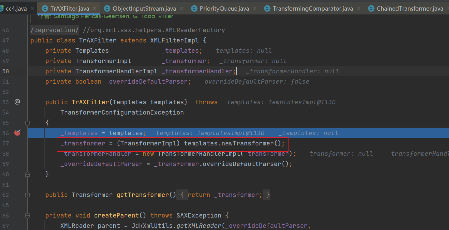
Task: Click line number 50 in the gutter
Action: 6,71
